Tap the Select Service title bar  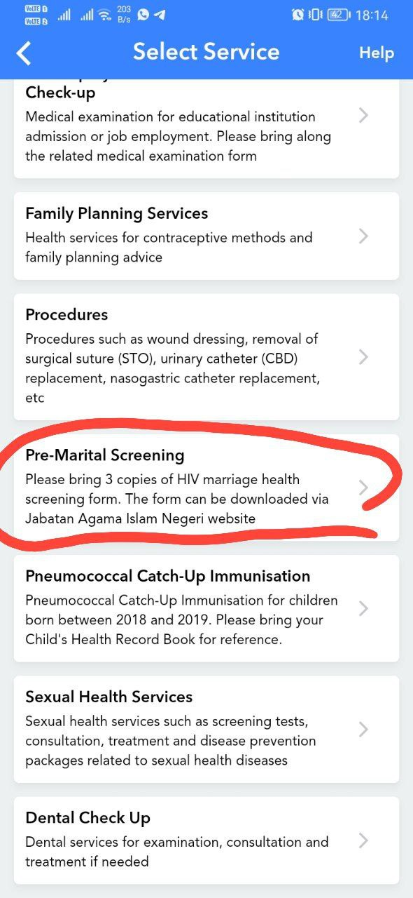pyautogui.click(x=206, y=52)
